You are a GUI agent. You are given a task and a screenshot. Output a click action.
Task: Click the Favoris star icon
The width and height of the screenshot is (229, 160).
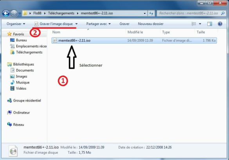[x=9, y=34]
